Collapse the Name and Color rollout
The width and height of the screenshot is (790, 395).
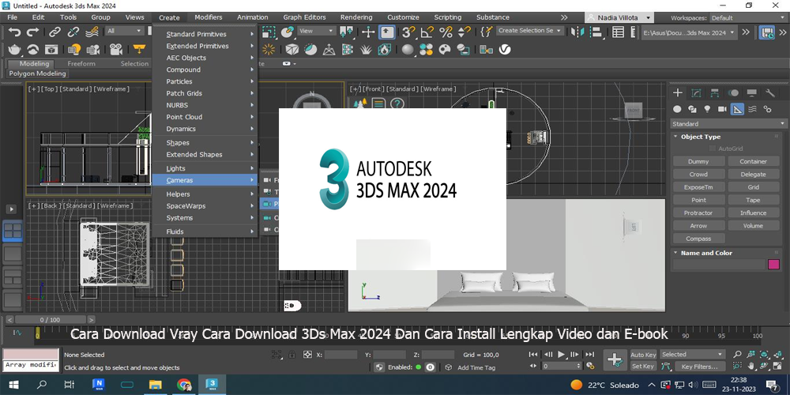point(706,253)
